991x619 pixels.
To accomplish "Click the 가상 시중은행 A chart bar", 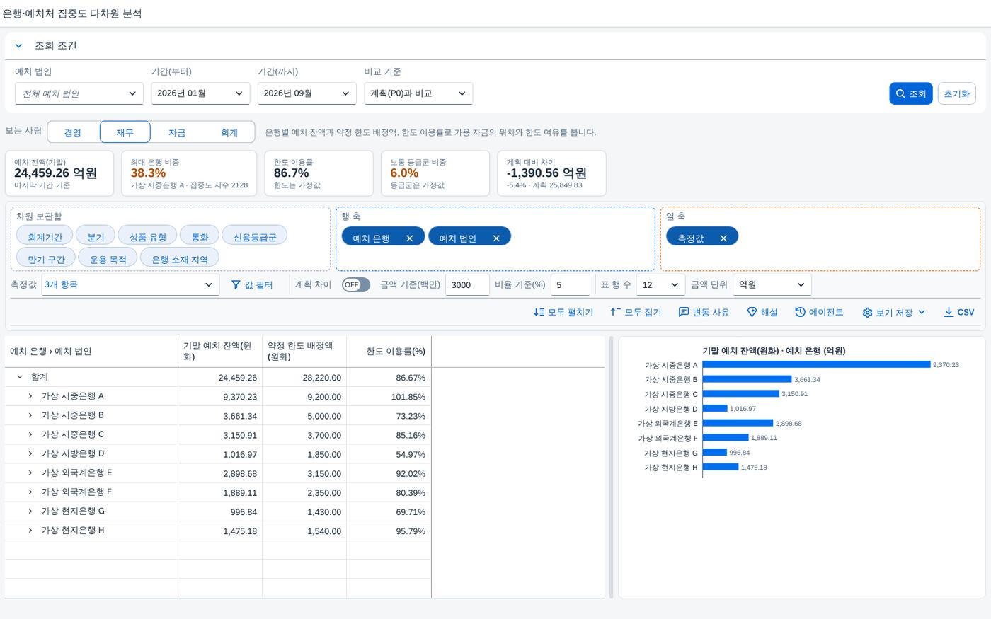I will (x=817, y=365).
